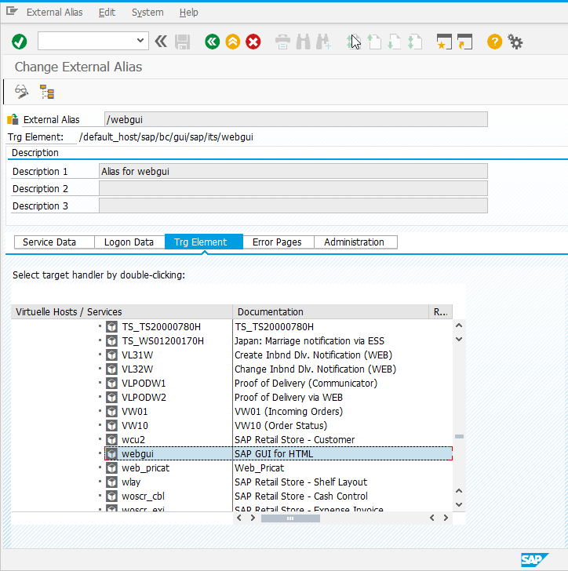Open help via yellow question mark icon
Viewport: 568px width, 571px height.
(x=494, y=42)
